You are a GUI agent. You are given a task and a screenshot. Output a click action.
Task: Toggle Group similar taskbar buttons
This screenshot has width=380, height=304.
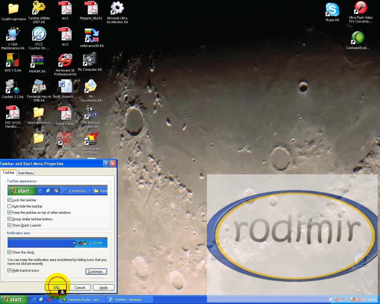point(9,219)
